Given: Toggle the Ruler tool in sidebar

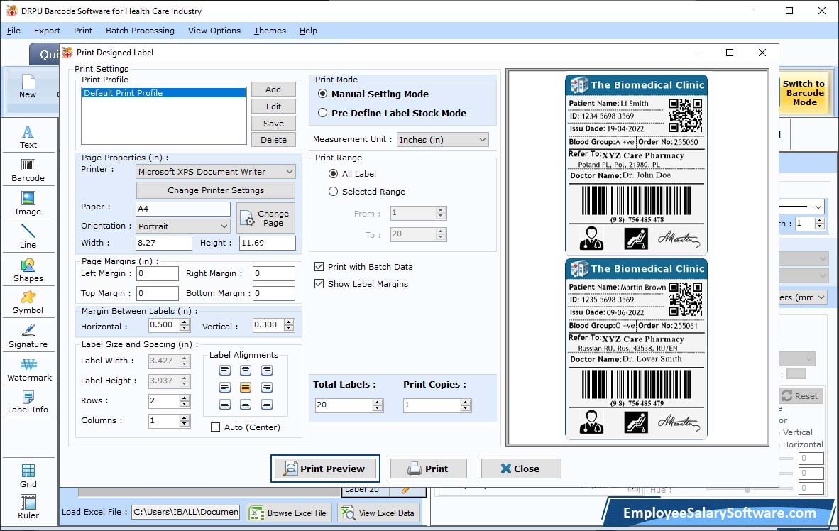Looking at the screenshot, I should pos(28,508).
